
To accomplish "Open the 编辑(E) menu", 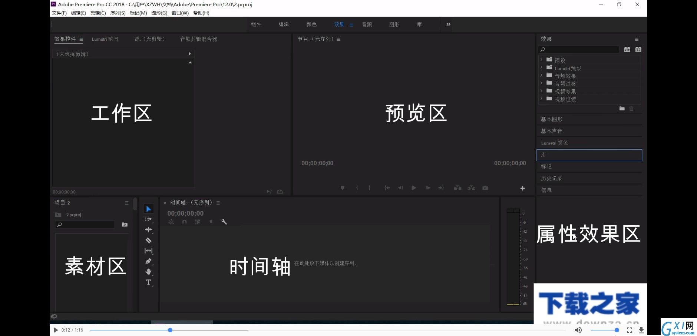I will pos(79,13).
